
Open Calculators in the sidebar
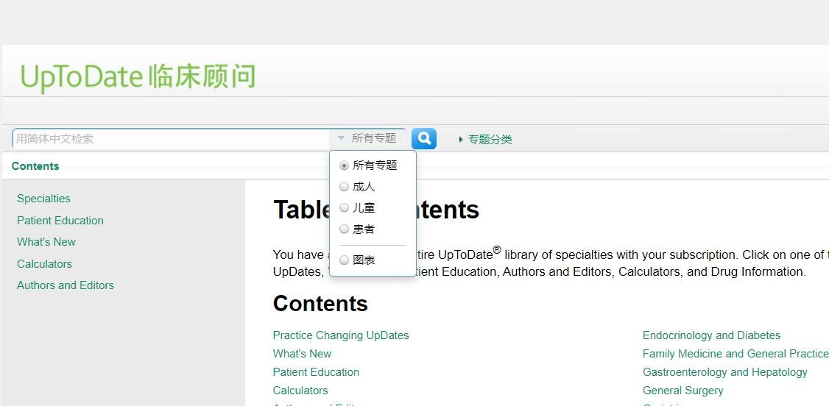click(x=44, y=264)
